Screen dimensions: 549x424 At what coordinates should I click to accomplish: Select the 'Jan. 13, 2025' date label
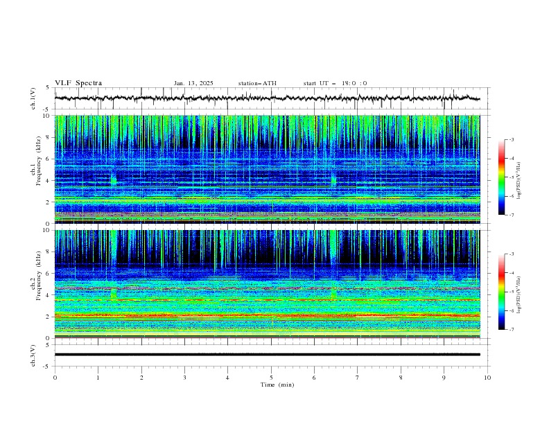pyautogui.click(x=193, y=83)
